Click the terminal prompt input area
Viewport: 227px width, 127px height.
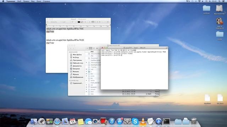click(x=122, y=55)
